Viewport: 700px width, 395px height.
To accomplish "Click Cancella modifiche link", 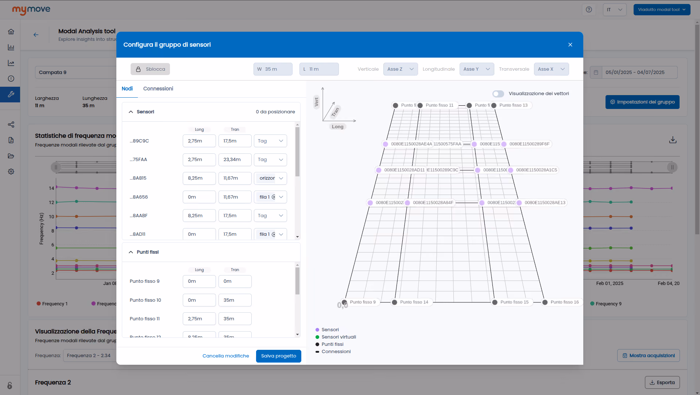I will coord(226,356).
